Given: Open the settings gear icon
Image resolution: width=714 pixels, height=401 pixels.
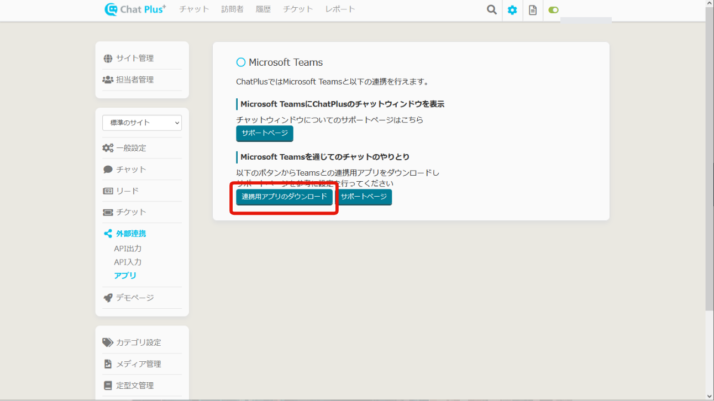Looking at the screenshot, I should (512, 10).
